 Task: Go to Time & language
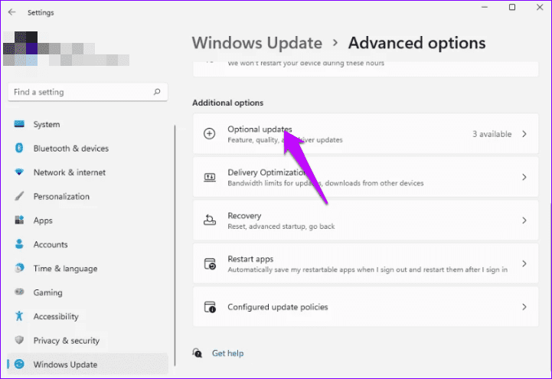pyautogui.click(x=65, y=269)
